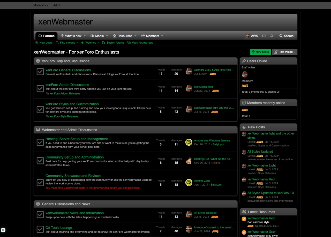Click the Users Online block header
This screenshot has width=331, height=237.
[268, 61]
